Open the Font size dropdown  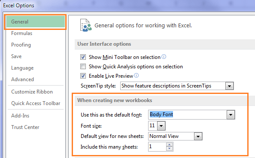161,126
